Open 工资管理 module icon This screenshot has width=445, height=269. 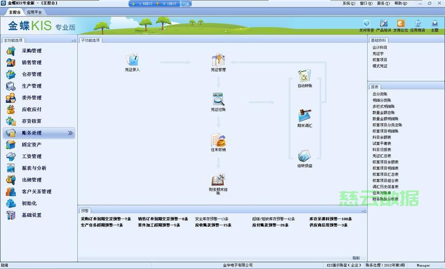tap(11, 157)
